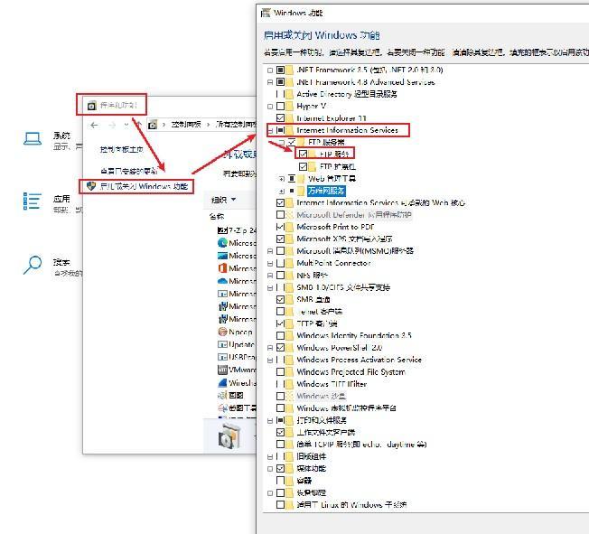This screenshot has width=589, height=534.
Task: Toggle the Microsoft XPS document writer checkbox
Action: click(280, 239)
